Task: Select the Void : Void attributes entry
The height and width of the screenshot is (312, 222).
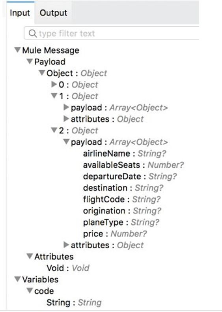Action: (x=68, y=268)
